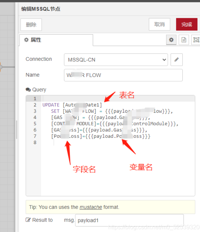Click the UPDATE keyword on line 2
Screen dimensions: 200x232
51,105
